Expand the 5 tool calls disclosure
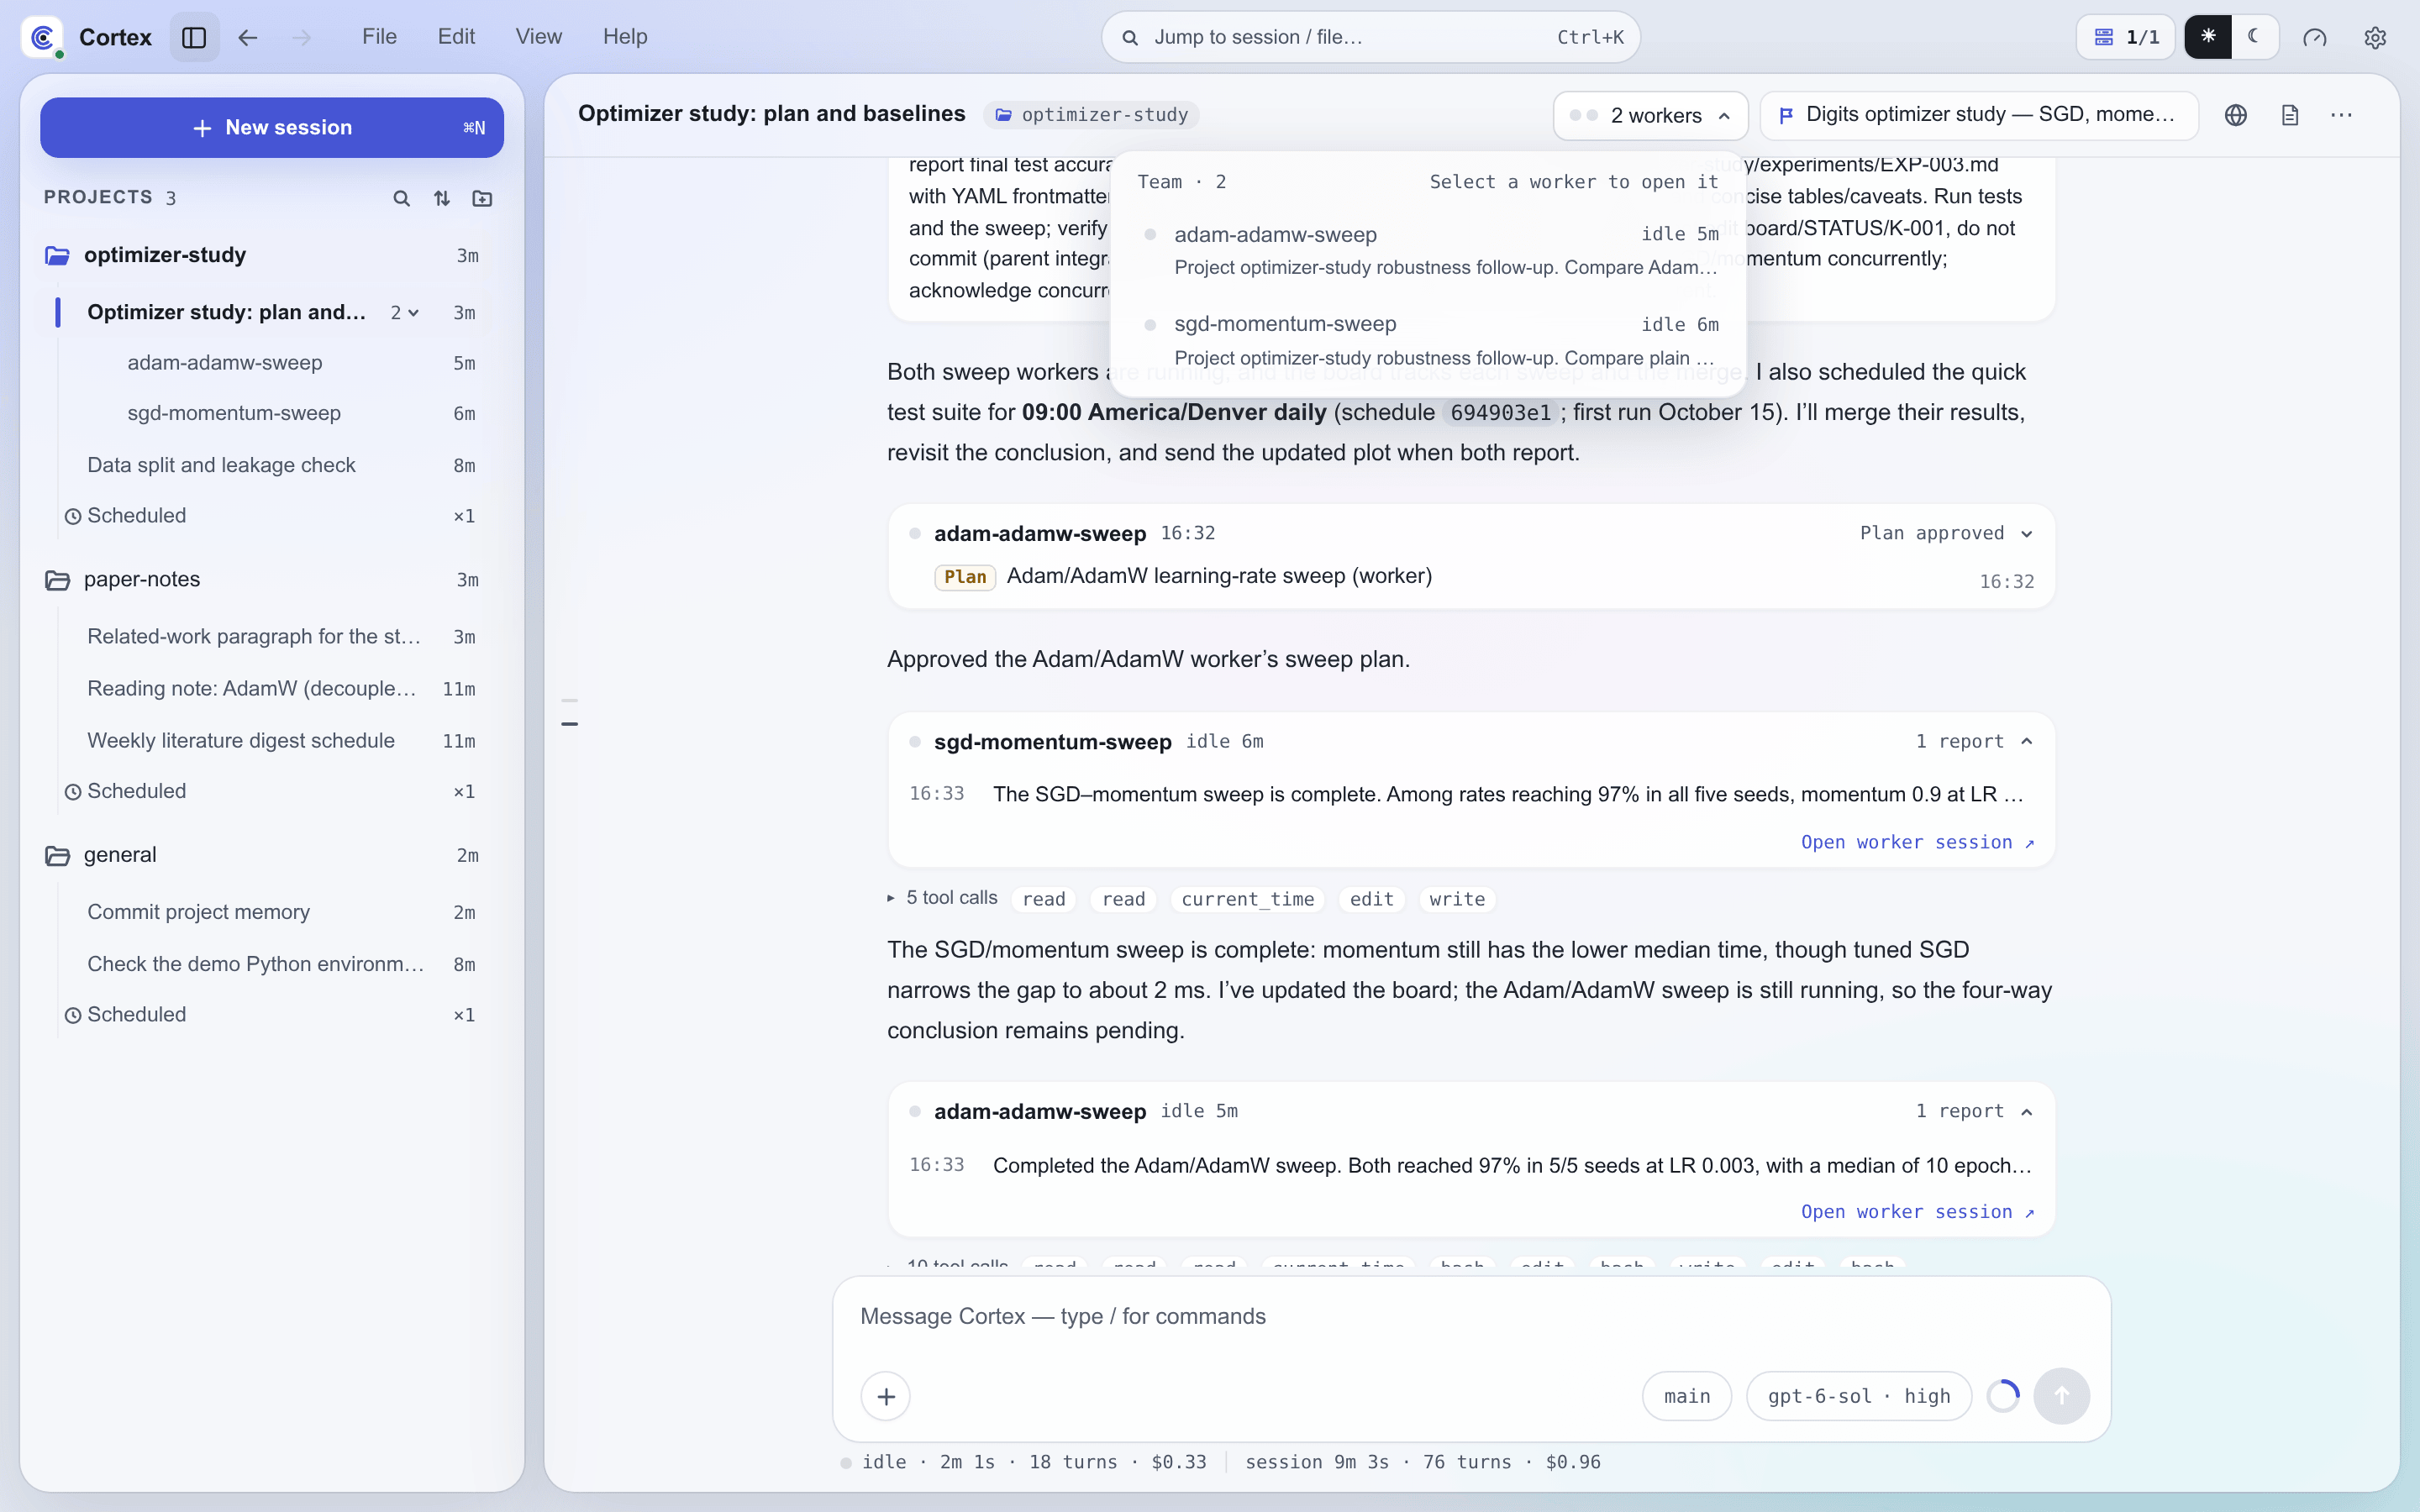 (943, 898)
